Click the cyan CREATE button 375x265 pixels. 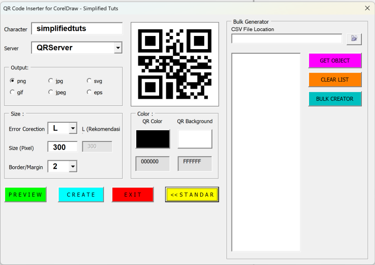coord(81,195)
